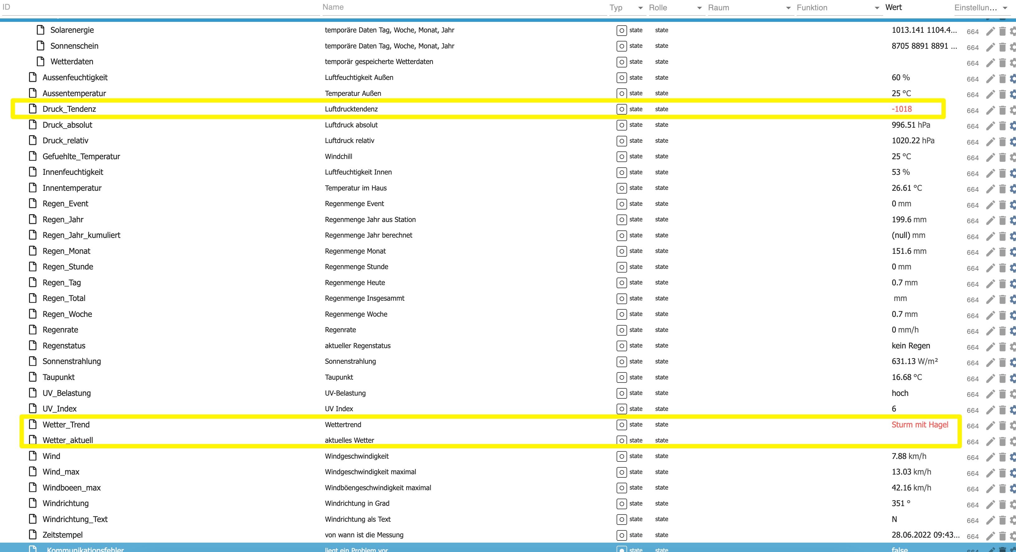Click pencil icon in Regenrate row

click(990, 332)
